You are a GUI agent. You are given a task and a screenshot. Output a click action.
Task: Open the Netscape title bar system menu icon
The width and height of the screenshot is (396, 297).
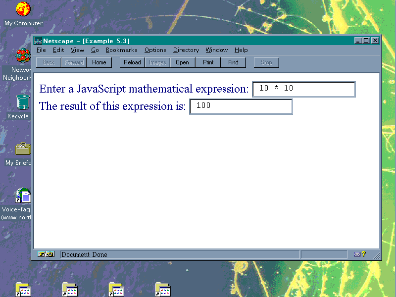click(38, 41)
